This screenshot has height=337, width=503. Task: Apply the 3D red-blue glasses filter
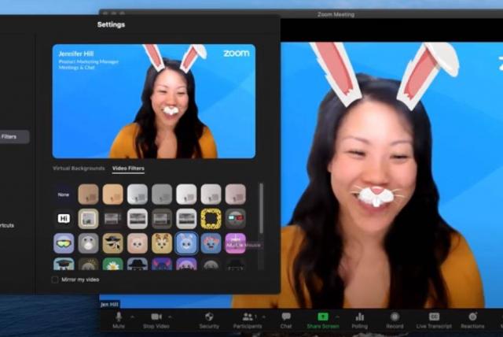(236, 219)
